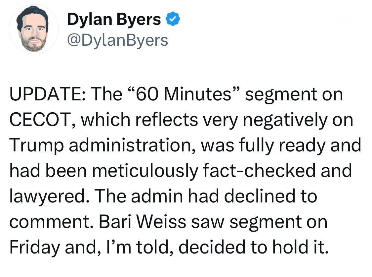The width and height of the screenshot is (372, 277).
Task: Open the Dylan Byers display name
Action: click(114, 20)
